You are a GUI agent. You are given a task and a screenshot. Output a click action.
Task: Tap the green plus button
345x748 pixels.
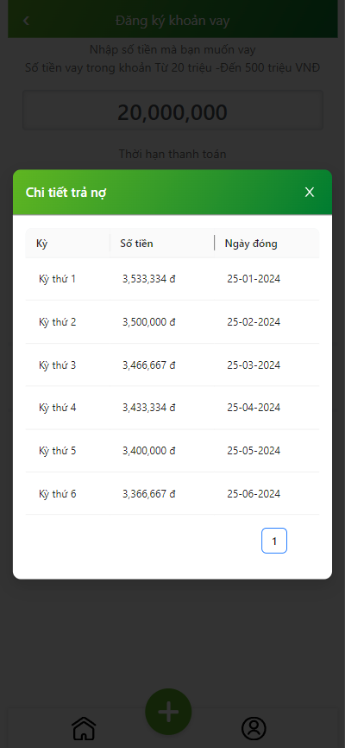click(x=168, y=711)
